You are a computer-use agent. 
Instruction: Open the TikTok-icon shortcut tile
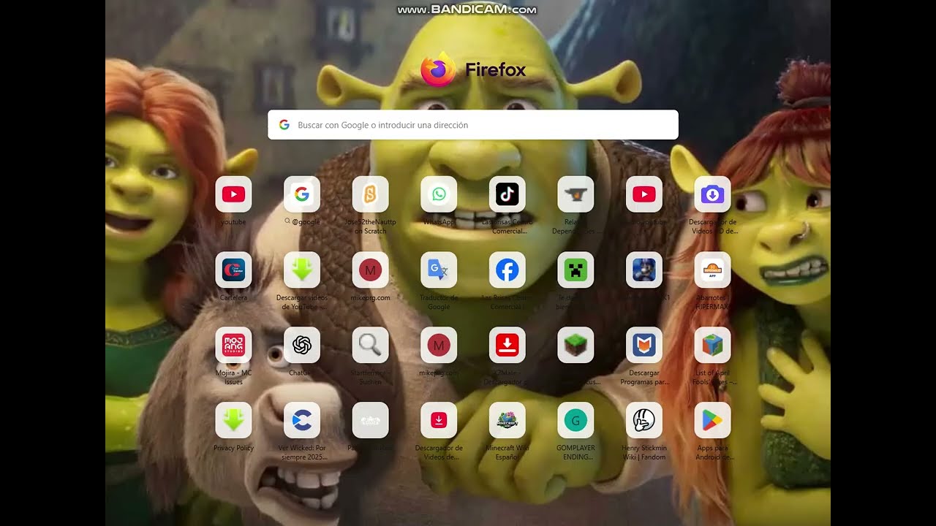coord(507,194)
